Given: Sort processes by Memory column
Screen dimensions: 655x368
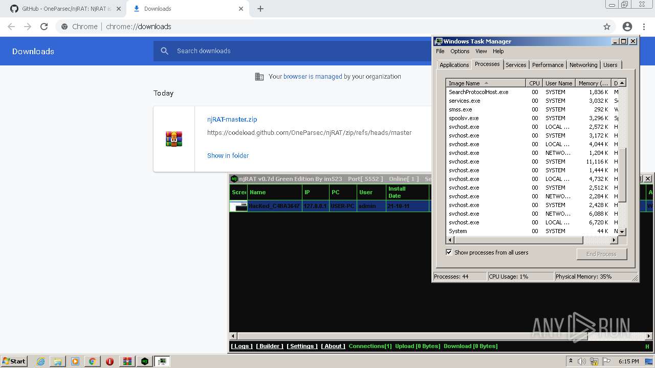Looking at the screenshot, I should pyautogui.click(x=593, y=83).
